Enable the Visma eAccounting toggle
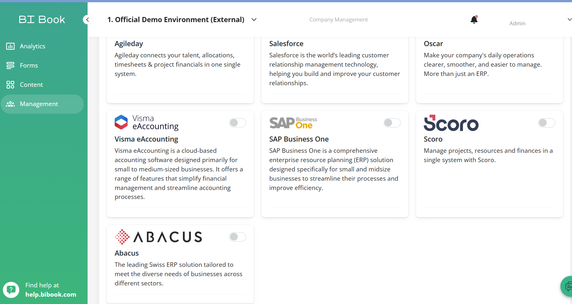 point(237,123)
